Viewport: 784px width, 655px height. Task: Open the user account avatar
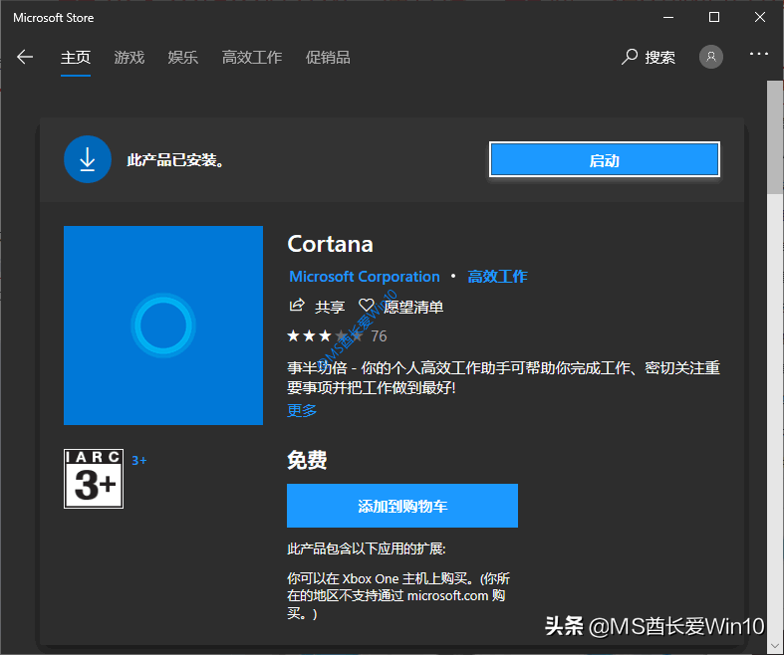pyautogui.click(x=710, y=57)
